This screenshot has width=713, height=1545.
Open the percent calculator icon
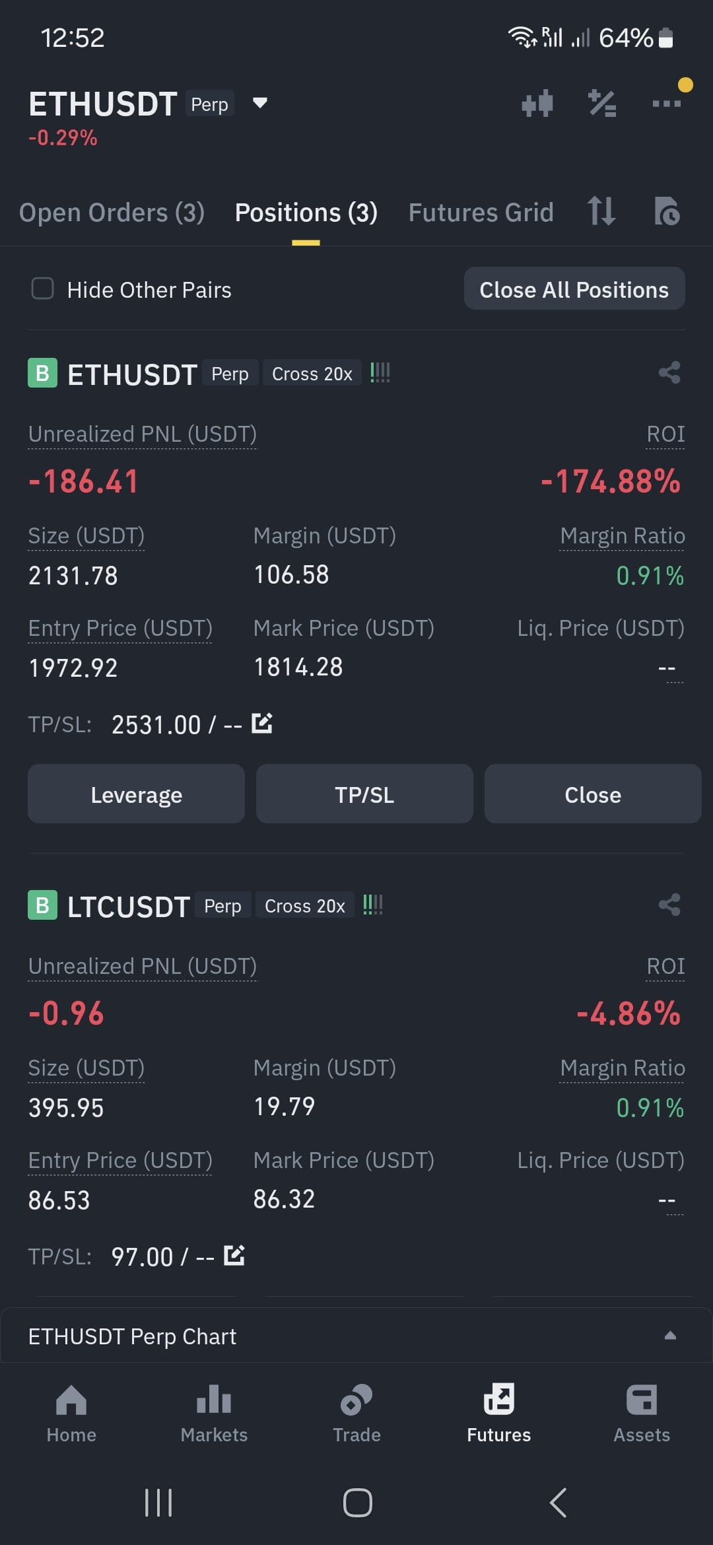(x=602, y=104)
